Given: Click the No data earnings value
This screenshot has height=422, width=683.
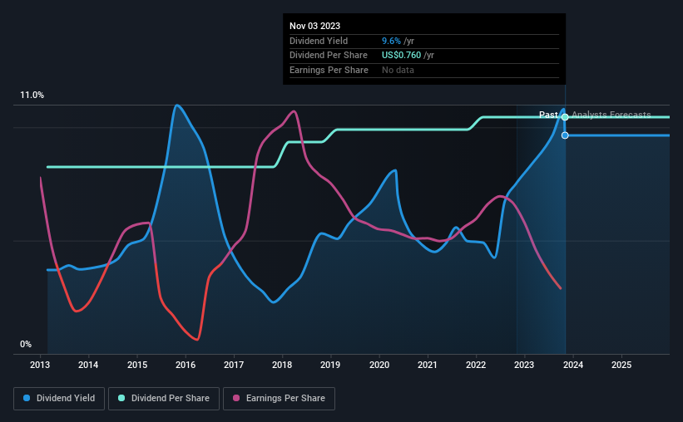Looking at the screenshot, I should pyautogui.click(x=398, y=70).
